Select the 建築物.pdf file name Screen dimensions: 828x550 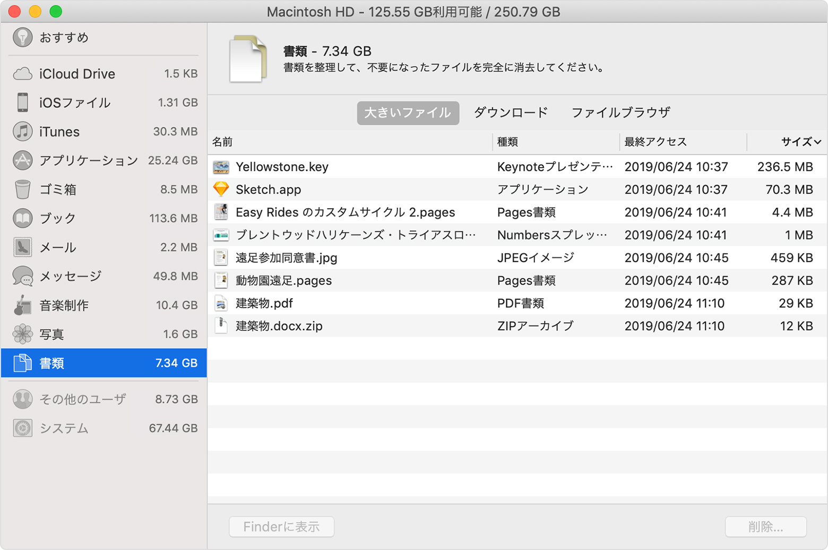[264, 303]
